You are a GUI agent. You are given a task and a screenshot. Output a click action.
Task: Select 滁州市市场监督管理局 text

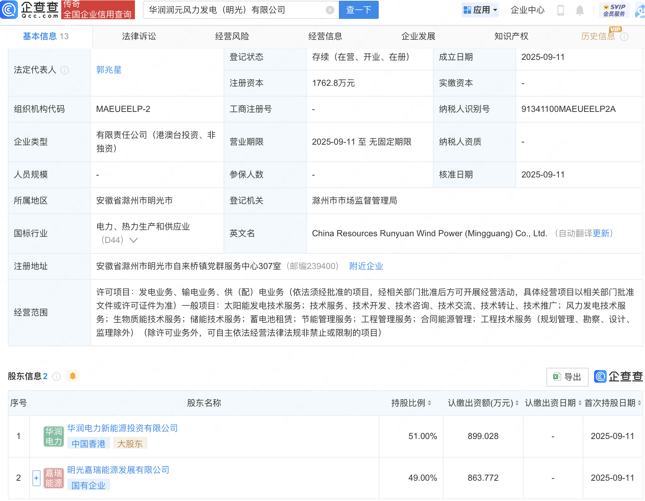pyautogui.click(x=355, y=201)
